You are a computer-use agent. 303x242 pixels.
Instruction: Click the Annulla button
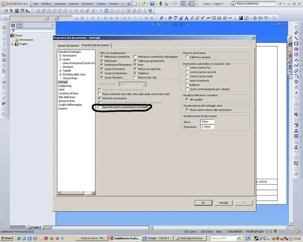(x=223, y=203)
